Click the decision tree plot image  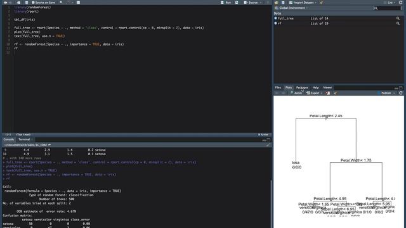pyautogui.click(x=338, y=162)
